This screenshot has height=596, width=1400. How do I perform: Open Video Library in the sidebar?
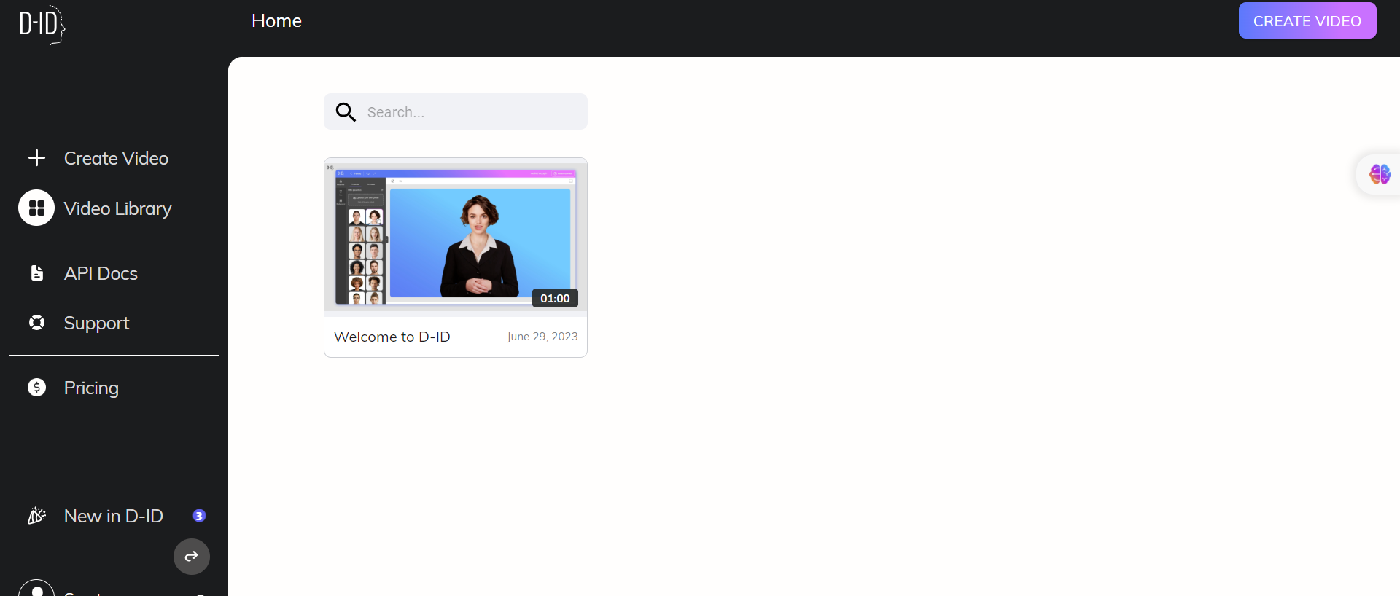[x=117, y=208]
